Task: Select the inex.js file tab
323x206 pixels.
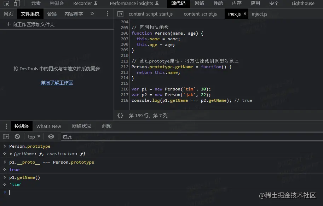Action: (x=234, y=14)
